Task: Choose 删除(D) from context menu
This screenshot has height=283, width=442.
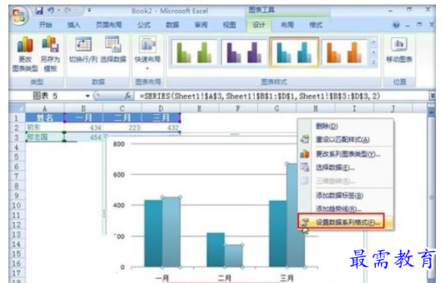Action: [346, 126]
